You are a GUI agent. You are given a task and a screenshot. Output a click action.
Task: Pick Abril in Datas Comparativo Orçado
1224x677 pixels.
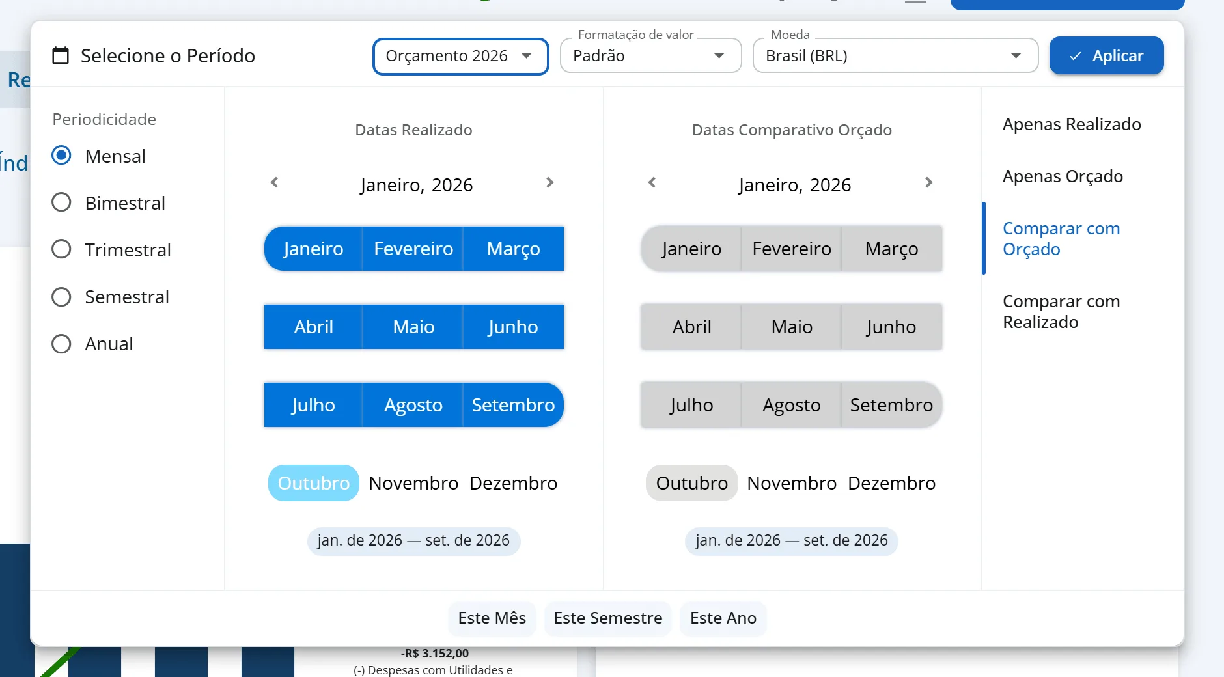(691, 327)
